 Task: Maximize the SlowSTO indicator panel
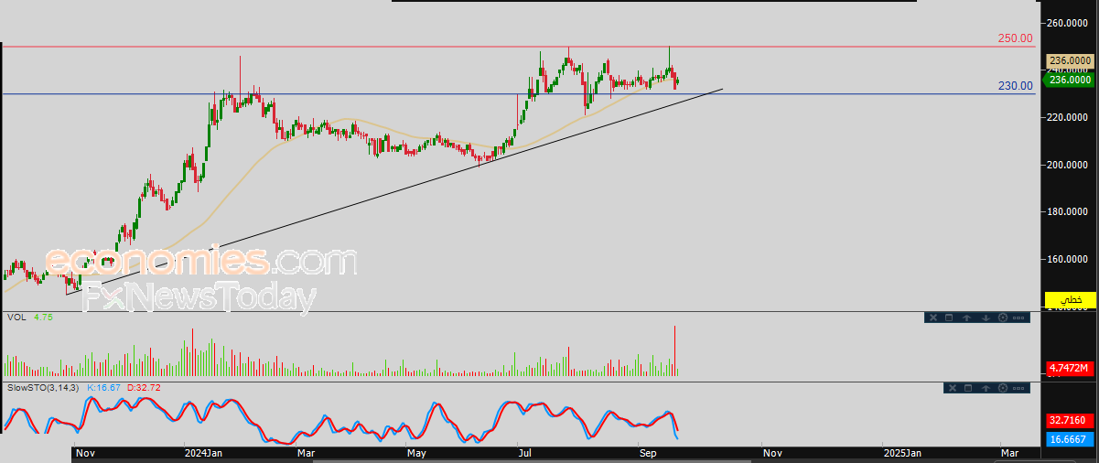968,388
